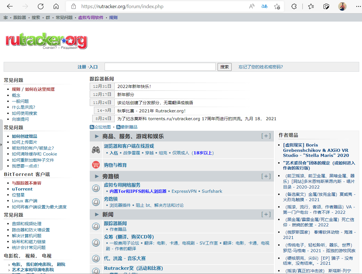Viewport: 362px width, 274px height.
Task: Toggle the triangle beside 旁路锁 category header
Action: [97, 176]
